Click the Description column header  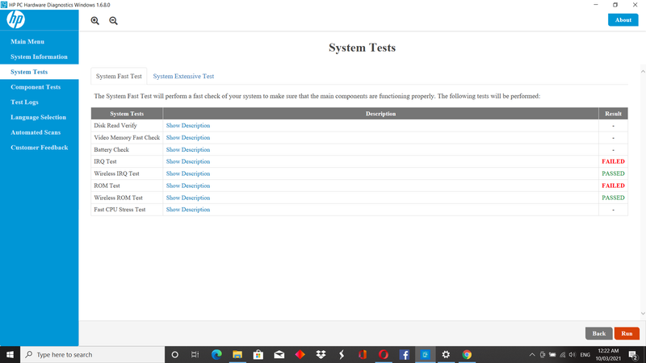click(380, 114)
